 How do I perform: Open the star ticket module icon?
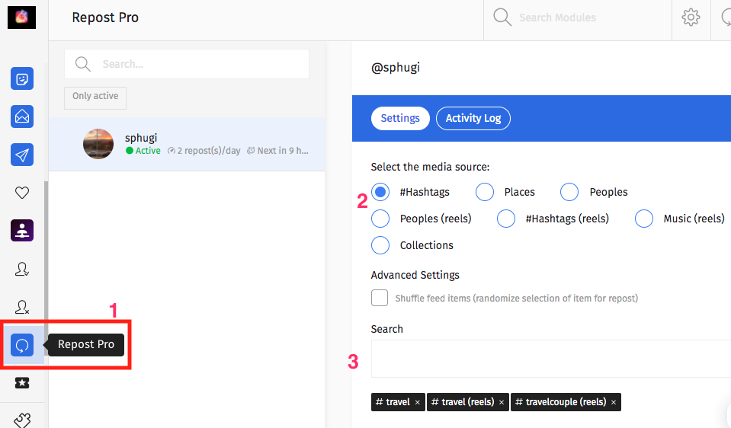22,383
